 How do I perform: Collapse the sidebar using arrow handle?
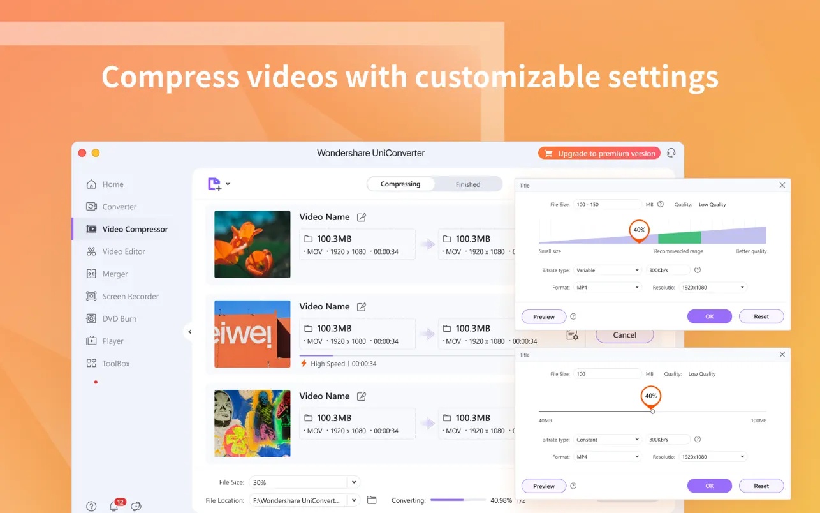pyautogui.click(x=189, y=332)
